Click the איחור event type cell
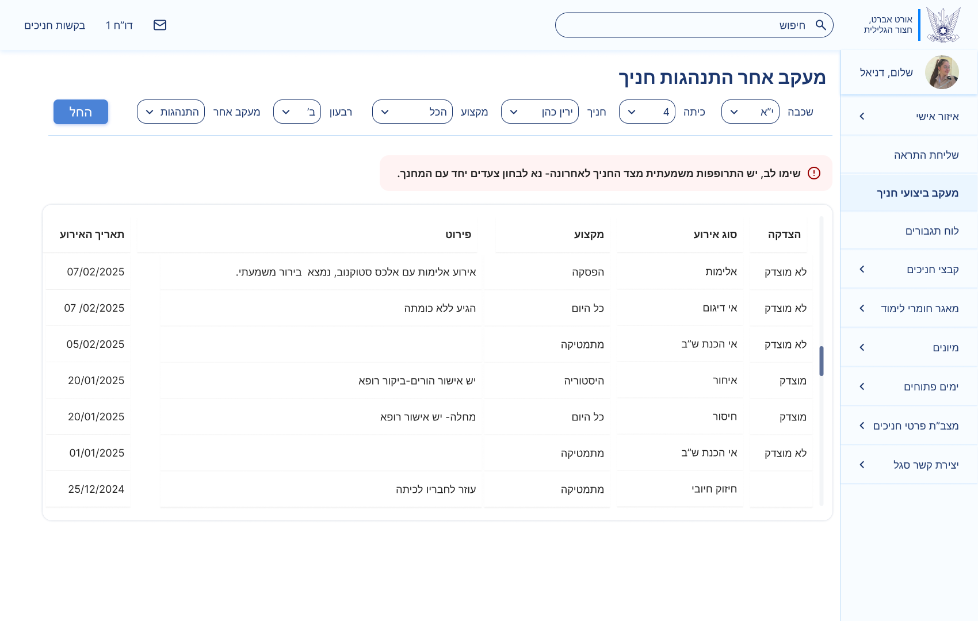Screen dimensions: 978x621 (x=680, y=380)
